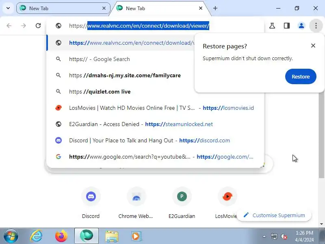Open the Discord history suggestion
Screen dimensions: 325x244
pos(155,140)
